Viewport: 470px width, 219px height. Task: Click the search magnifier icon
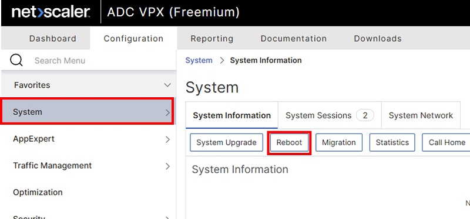[16, 60]
